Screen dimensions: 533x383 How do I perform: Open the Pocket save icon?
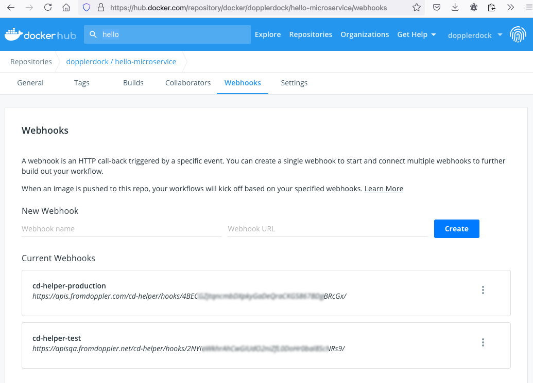pyautogui.click(x=437, y=8)
